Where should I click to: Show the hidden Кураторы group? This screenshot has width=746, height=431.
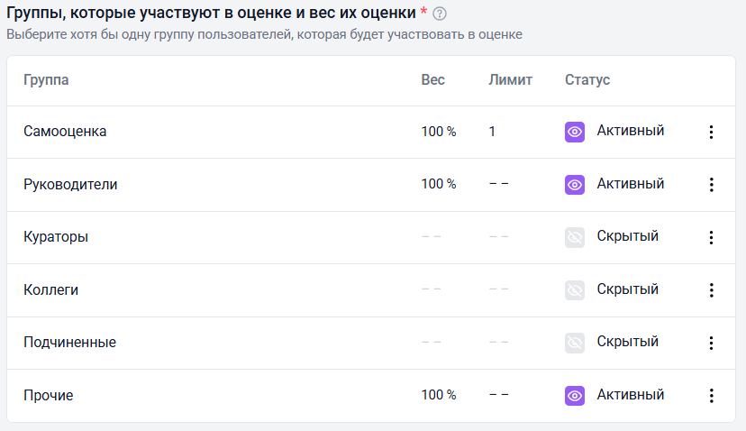(x=575, y=237)
